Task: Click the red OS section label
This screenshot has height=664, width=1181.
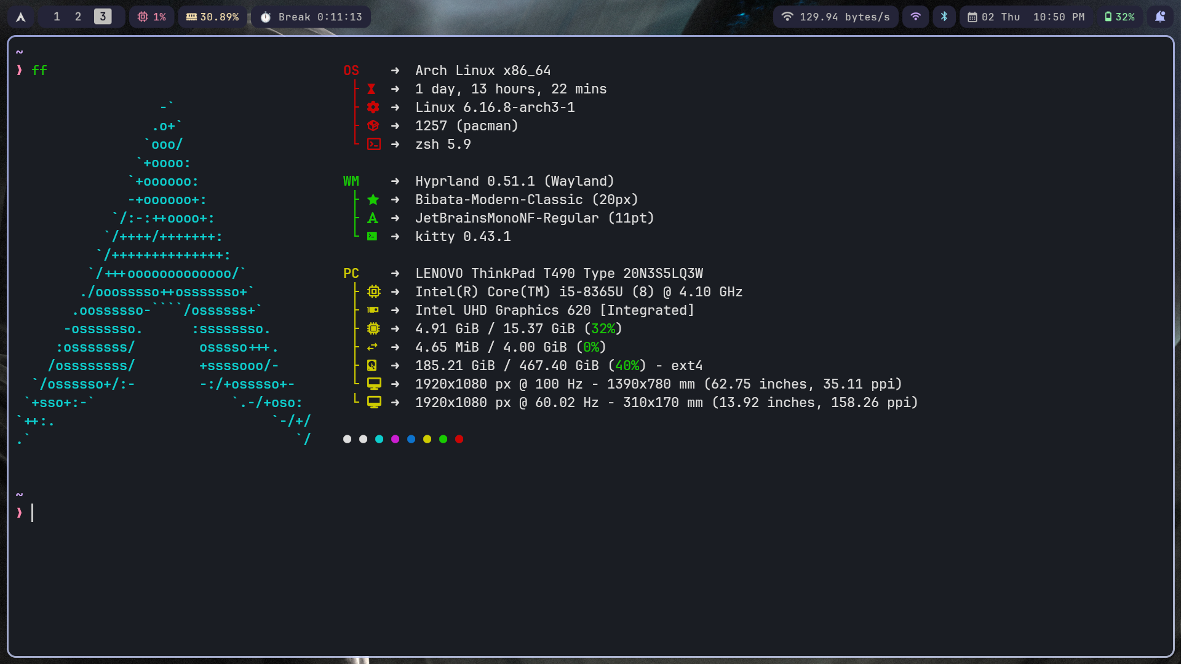Action: coord(351,71)
